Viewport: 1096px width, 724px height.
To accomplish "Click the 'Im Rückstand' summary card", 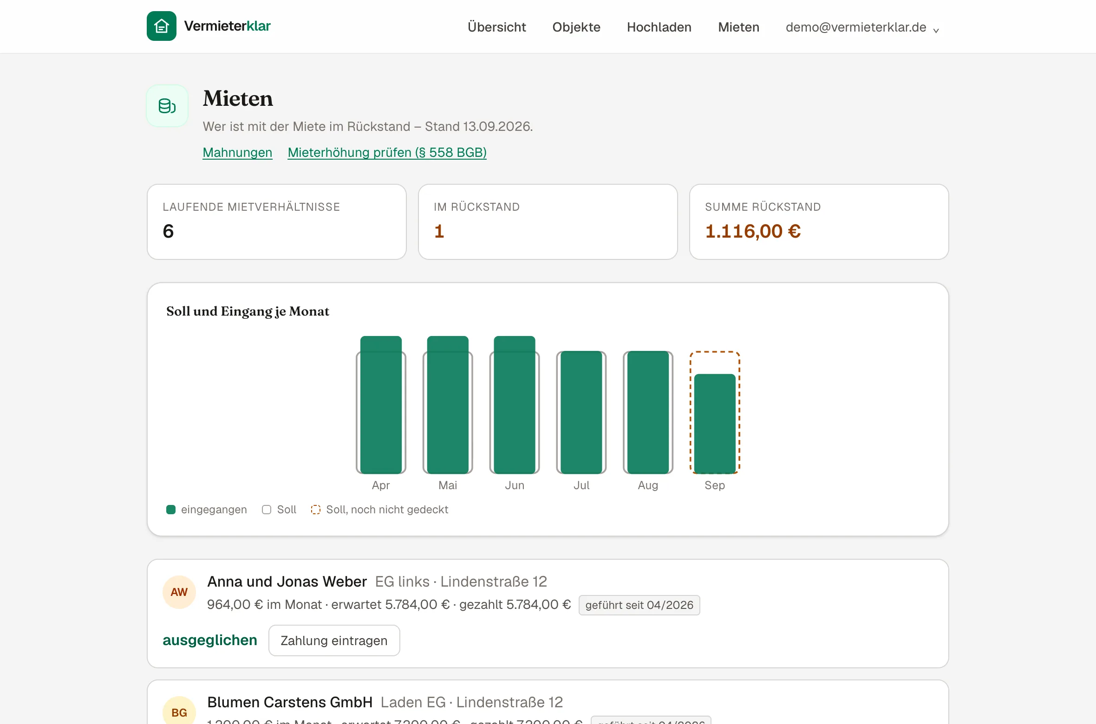I will 548,222.
